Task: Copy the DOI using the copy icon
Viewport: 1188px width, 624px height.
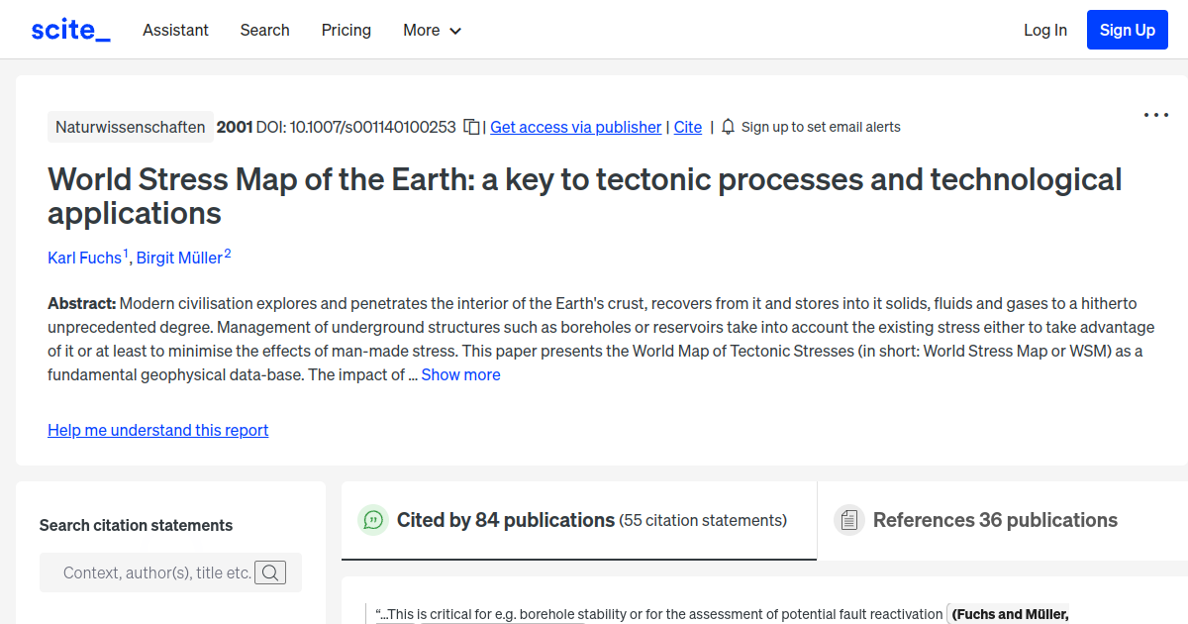Action: [x=471, y=127]
